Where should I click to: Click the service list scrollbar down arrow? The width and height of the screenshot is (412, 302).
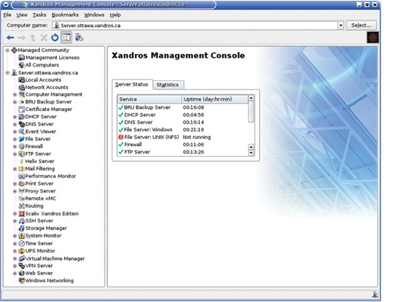(x=251, y=152)
